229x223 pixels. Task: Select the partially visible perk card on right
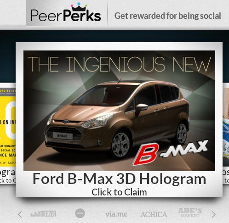pyautogui.click(x=226, y=133)
